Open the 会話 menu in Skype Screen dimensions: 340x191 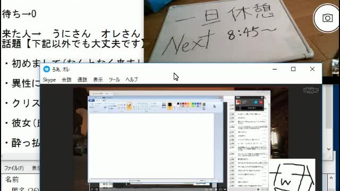(66, 80)
